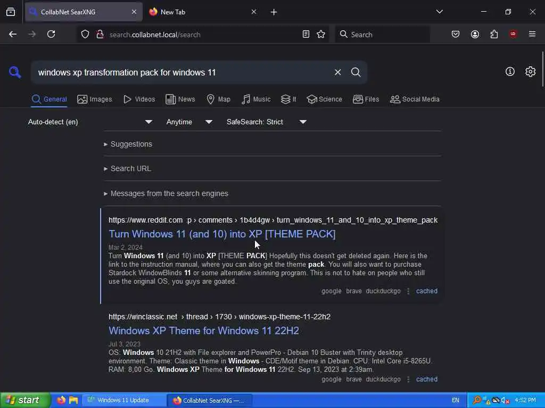Focus the Firefox Search box
Image resolution: width=545 pixels, height=408 pixels.
[382, 35]
